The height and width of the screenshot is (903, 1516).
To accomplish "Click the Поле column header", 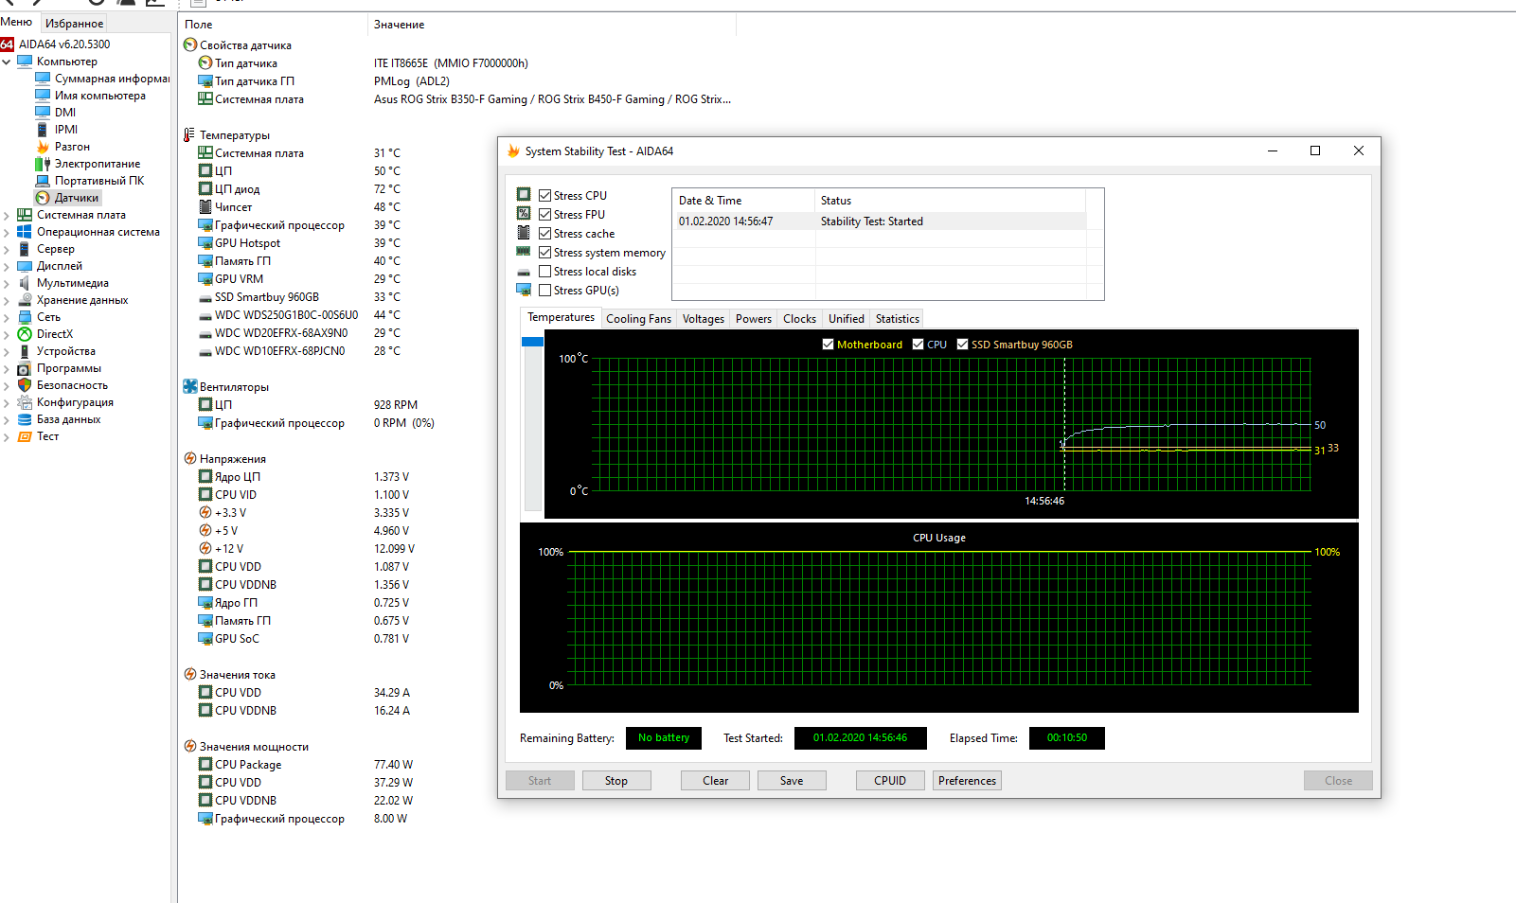I will 273,25.
